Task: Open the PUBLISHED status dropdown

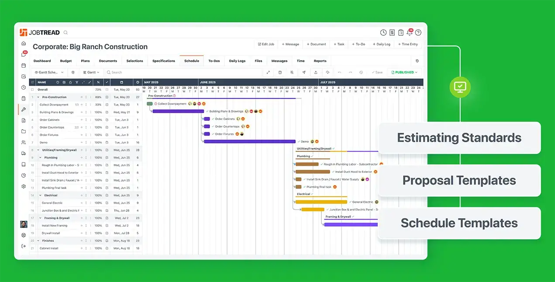Action: [x=405, y=72]
